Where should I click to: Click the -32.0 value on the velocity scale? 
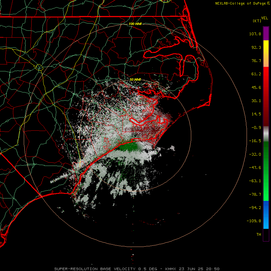pos(255,154)
